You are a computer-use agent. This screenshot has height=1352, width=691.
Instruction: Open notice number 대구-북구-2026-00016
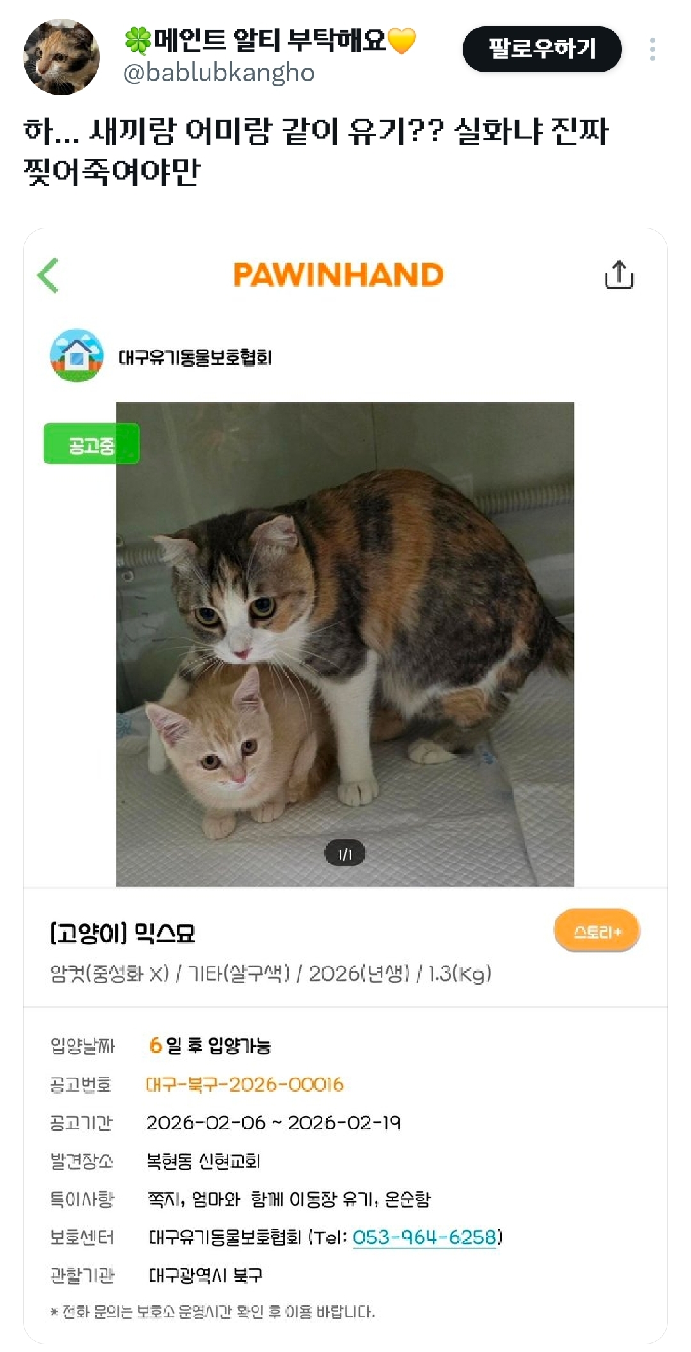point(244,1084)
